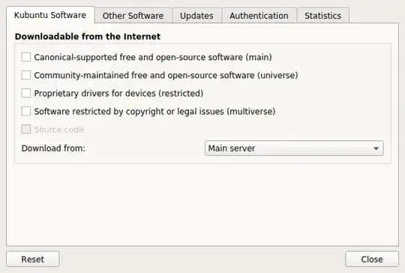Click the Download from dropdown arrow

click(376, 148)
